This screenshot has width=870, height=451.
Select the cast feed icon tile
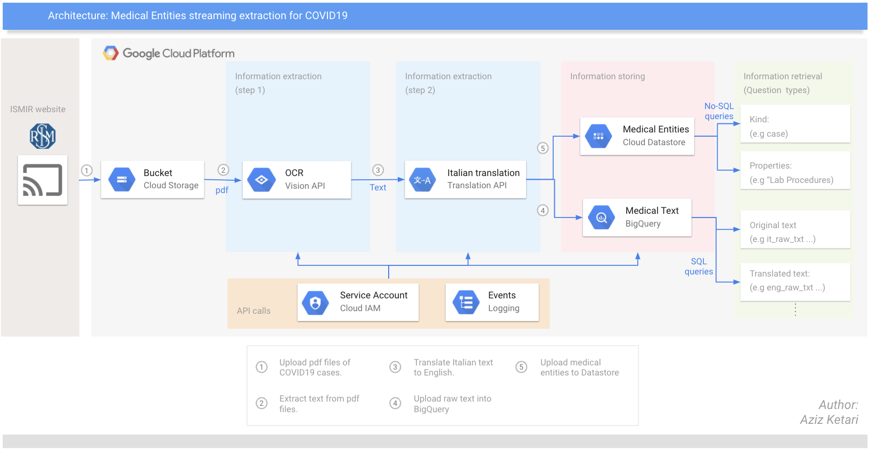point(43,180)
